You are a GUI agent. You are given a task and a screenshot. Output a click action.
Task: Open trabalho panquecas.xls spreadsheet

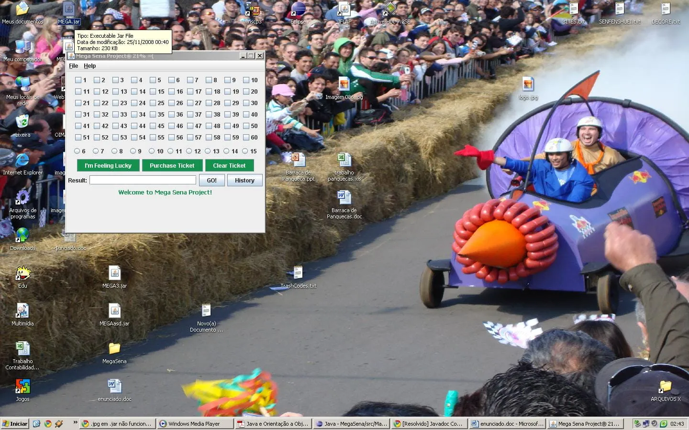coord(344,167)
